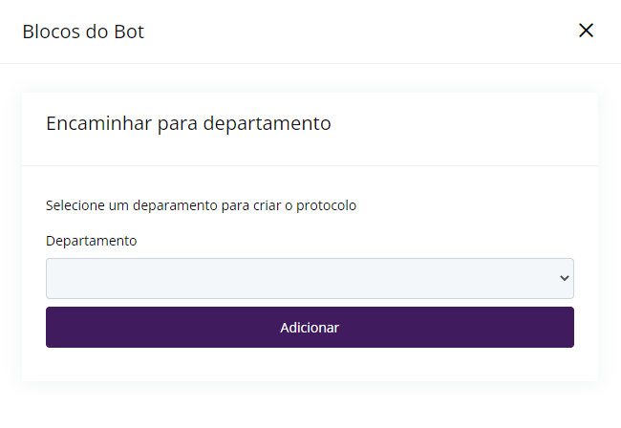Click the Departamento field label
The width and height of the screenshot is (621, 428).
(92, 241)
